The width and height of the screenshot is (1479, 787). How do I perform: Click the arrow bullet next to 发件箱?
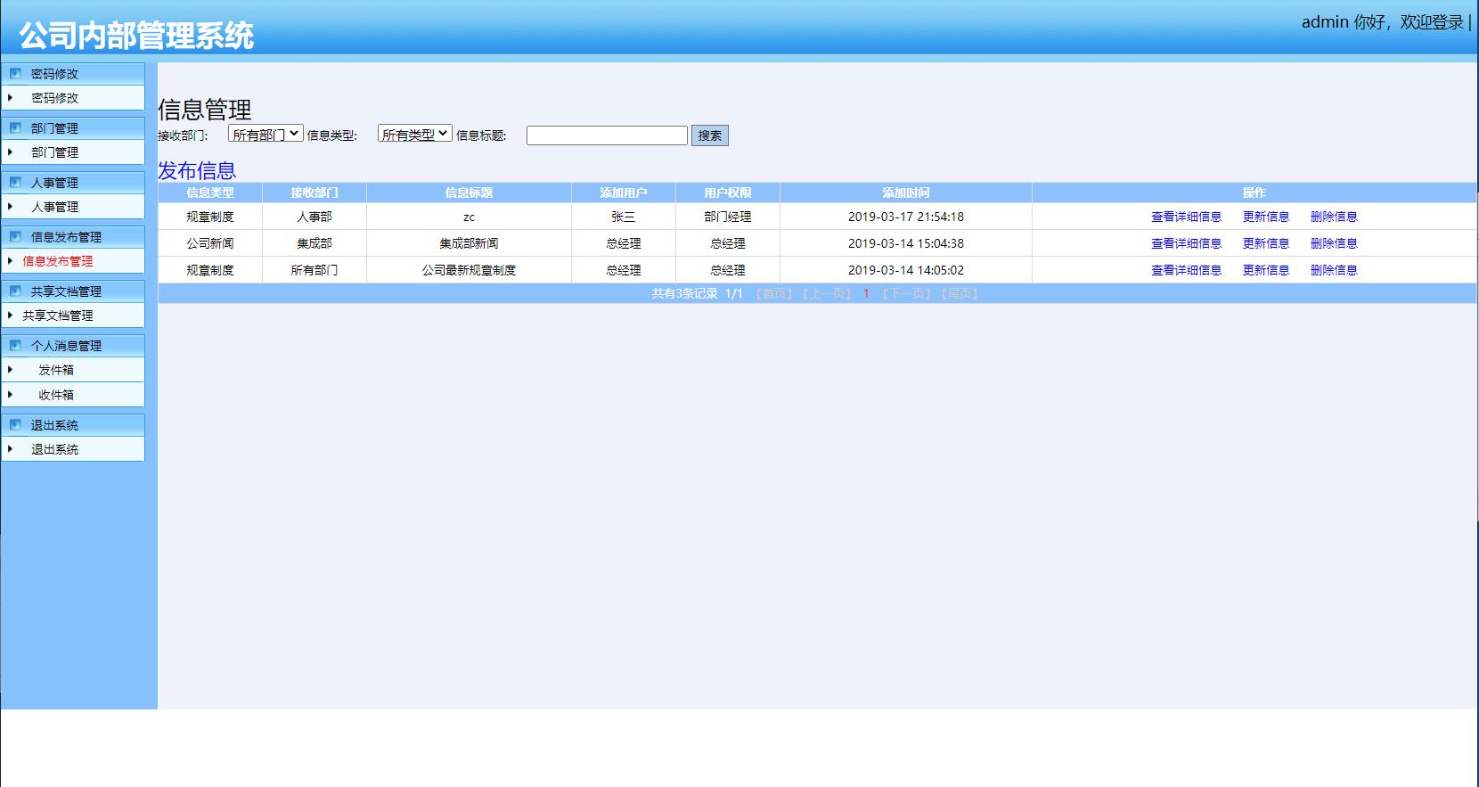point(11,370)
